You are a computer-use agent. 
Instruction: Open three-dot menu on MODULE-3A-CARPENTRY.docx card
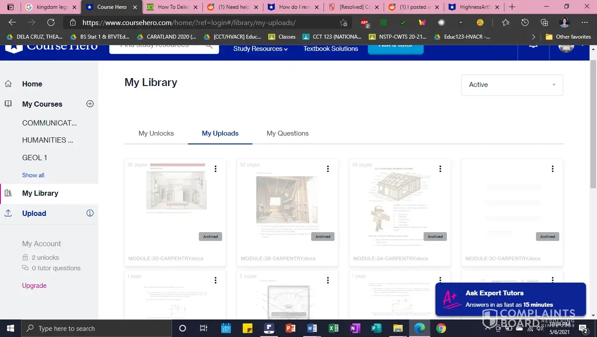(440, 169)
